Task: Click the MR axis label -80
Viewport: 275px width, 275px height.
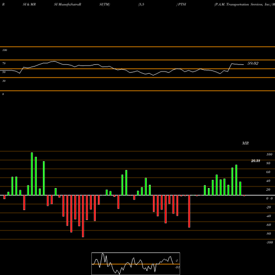Action: 268,234
